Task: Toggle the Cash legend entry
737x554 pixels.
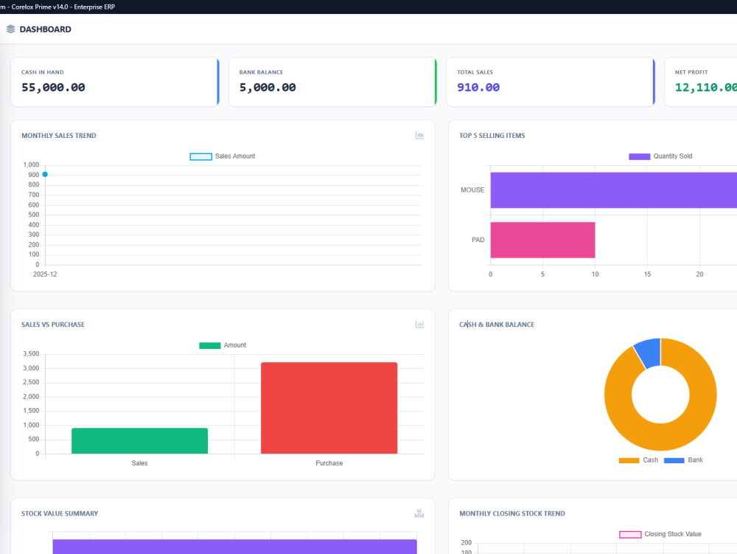Action: tap(638, 460)
